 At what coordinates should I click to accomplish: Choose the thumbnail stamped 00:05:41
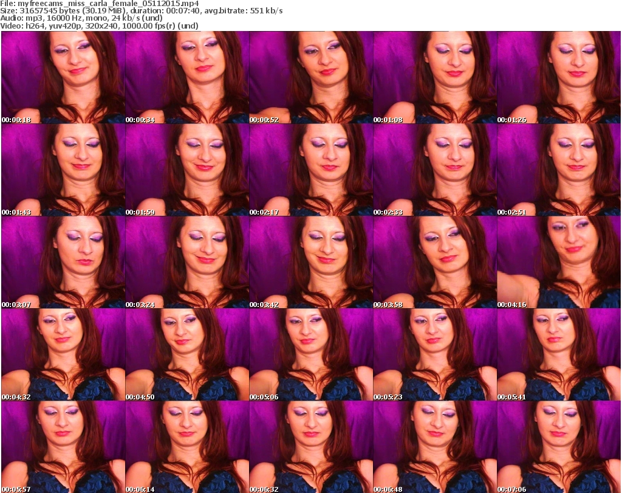pyautogui.click(x=559, y=354)
